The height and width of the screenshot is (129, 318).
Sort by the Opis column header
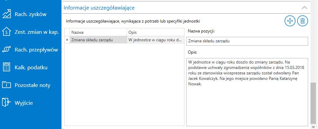coord(155,32)
